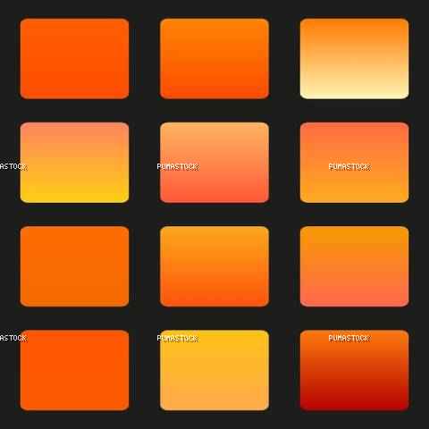429x429 pixels.
Task: Pick the peach-to-coral gradient with PUMASTOCK text
Action: pyautogui.click(x=214, y=163)
